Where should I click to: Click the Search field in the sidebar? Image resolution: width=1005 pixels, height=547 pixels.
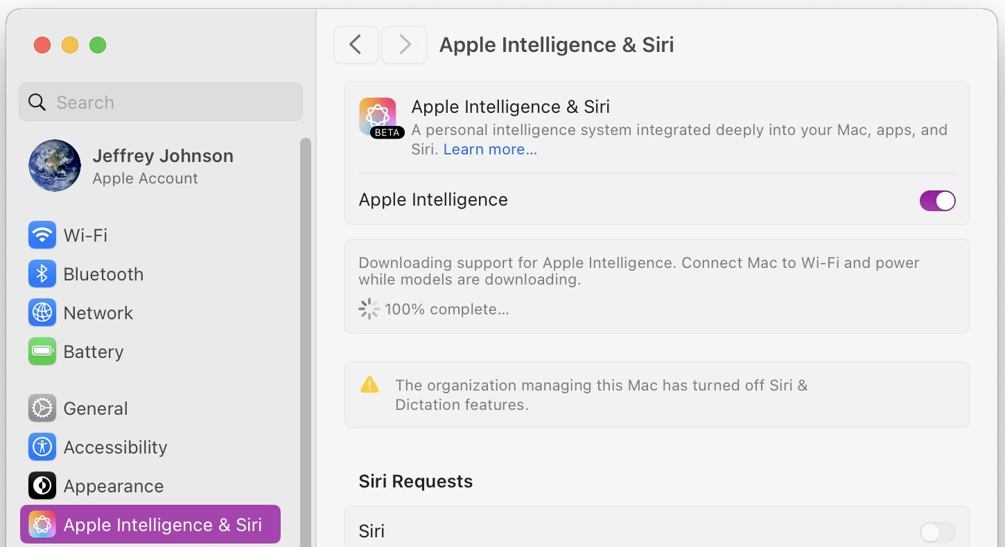click(160, 102)
